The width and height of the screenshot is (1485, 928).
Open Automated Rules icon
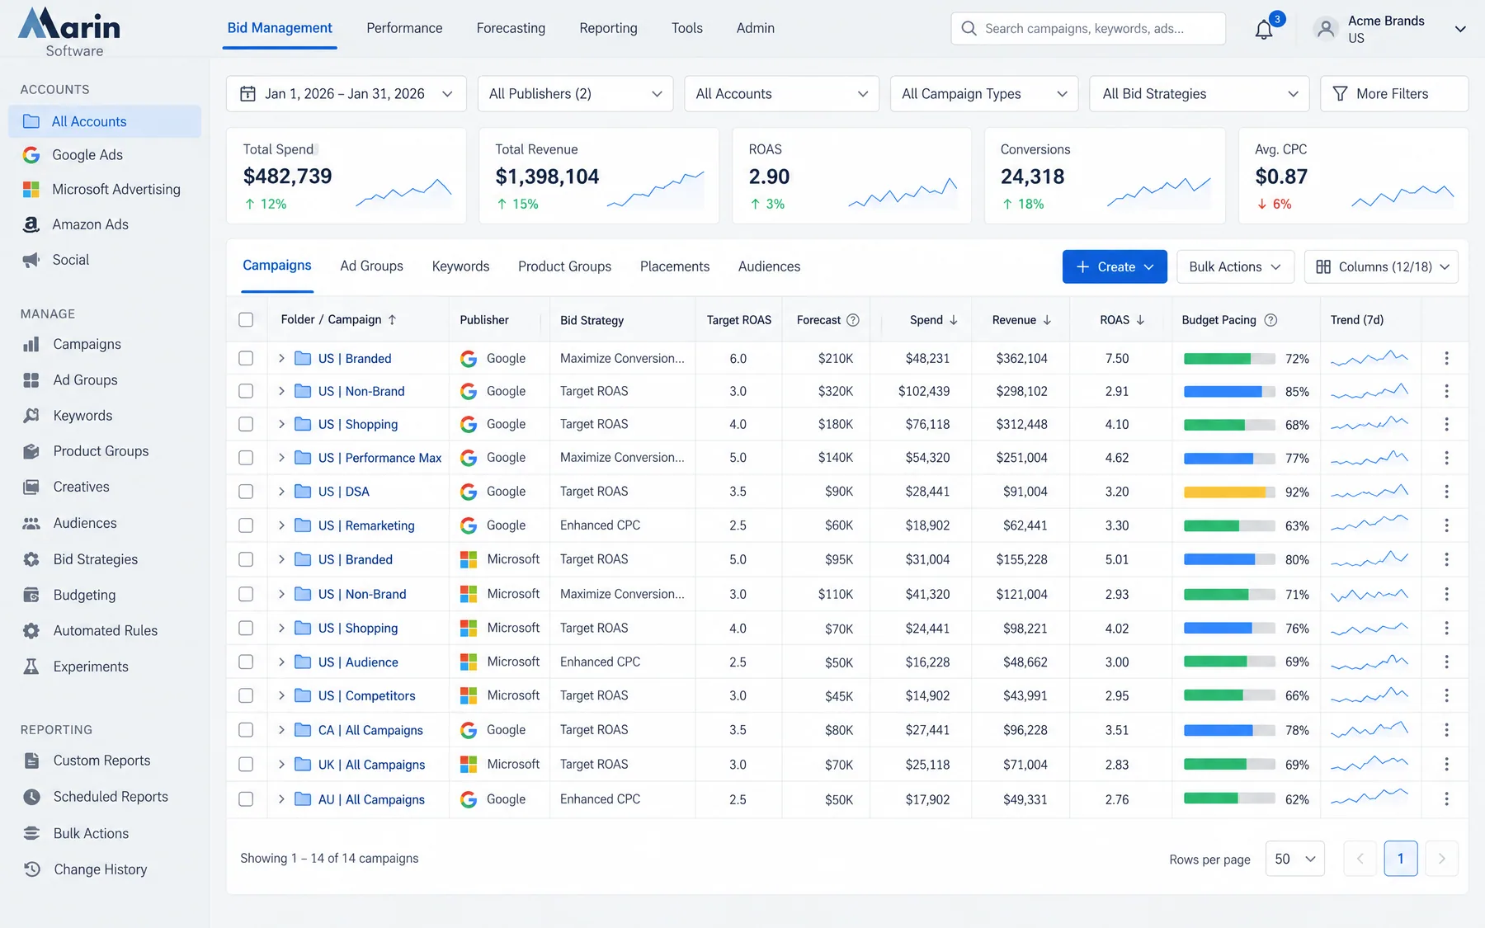31,631
